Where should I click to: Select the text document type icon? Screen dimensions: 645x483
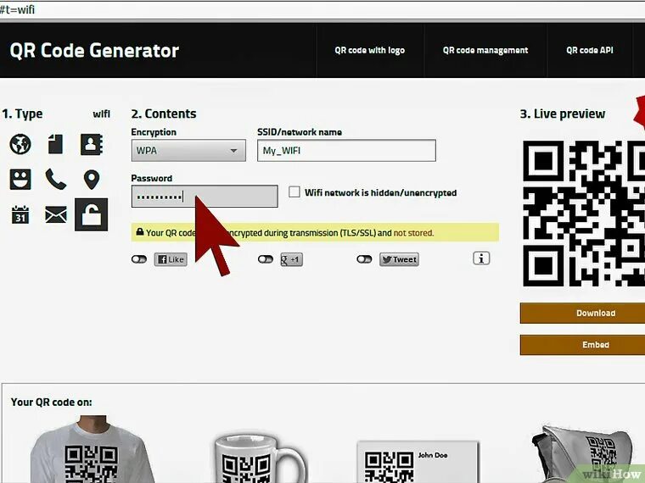tap(55, 144)
